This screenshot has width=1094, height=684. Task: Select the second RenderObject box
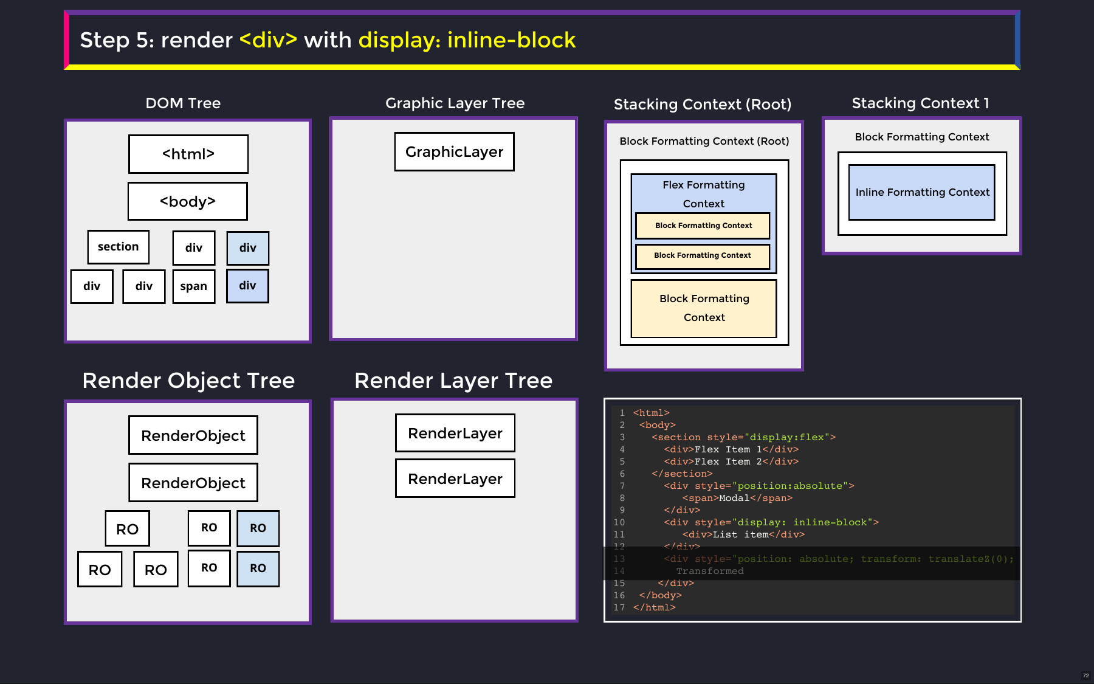(x=193, y=483)
